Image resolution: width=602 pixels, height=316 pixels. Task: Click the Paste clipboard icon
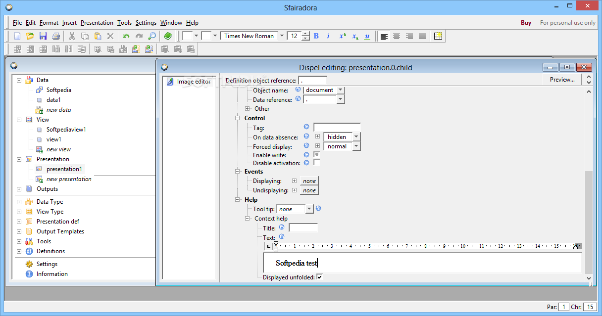[x=98, y=36]
